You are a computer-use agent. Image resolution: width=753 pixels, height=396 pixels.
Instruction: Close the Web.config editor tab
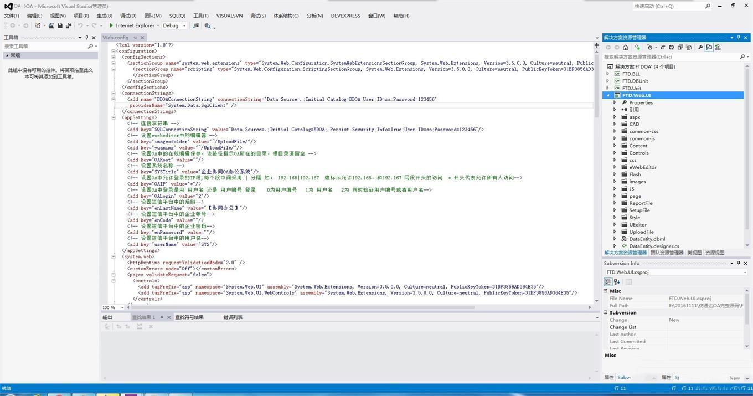[x=142, y=38]
